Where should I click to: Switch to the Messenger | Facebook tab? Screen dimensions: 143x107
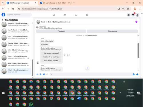click(21, 3)
